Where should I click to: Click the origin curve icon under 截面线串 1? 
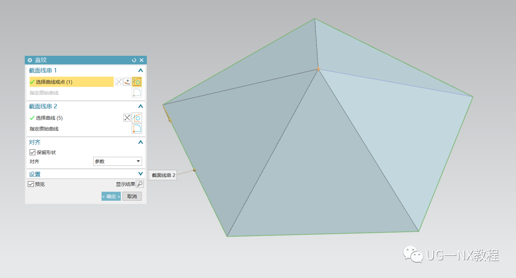click(137, 93)
